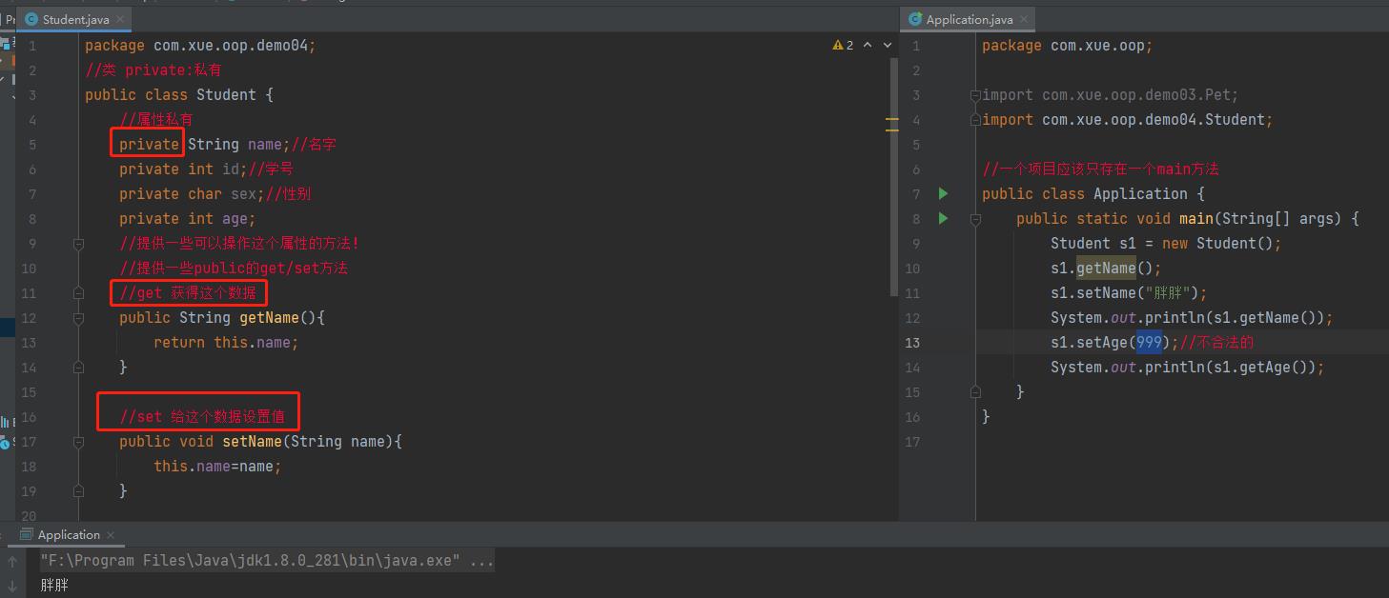Click run arrow beside main method
The width and height of the screenshot is (1389, 598).
[x=943, y=218]
